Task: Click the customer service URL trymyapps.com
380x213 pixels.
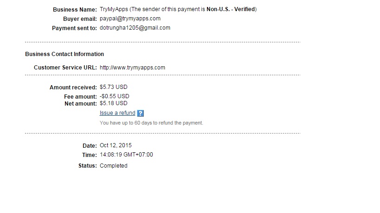Action: point(132,68)
